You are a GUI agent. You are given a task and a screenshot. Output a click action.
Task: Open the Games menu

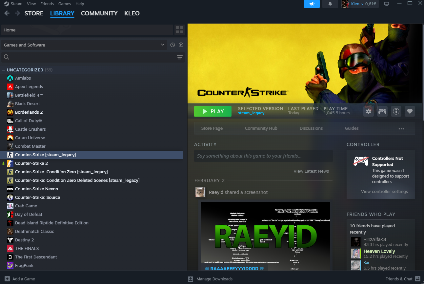point(65,4)
